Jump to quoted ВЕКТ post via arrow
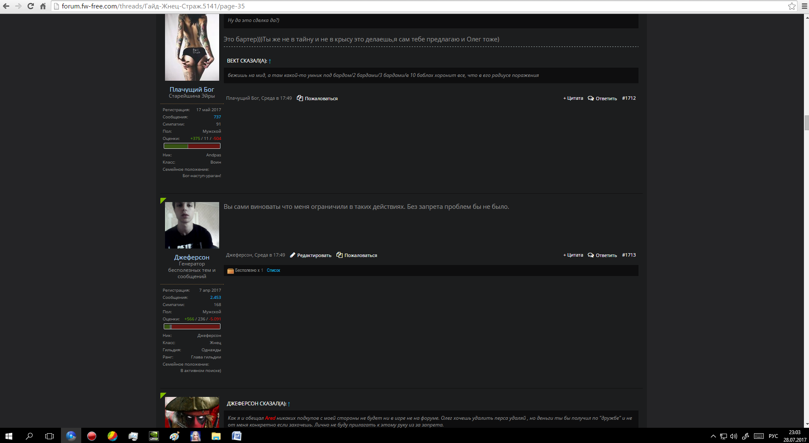Screen dimensions: 809x443 (270, 61)
